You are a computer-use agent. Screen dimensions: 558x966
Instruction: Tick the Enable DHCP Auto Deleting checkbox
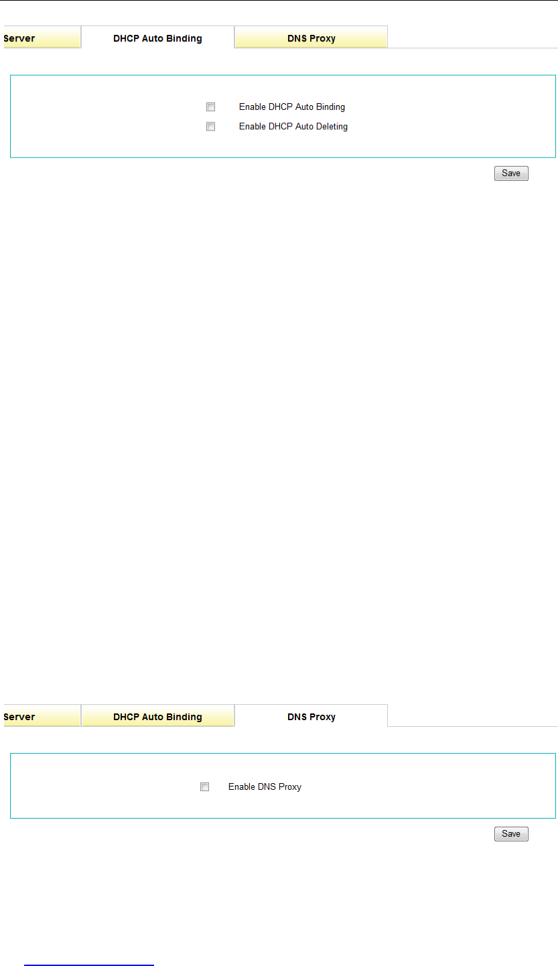(210, 126)
